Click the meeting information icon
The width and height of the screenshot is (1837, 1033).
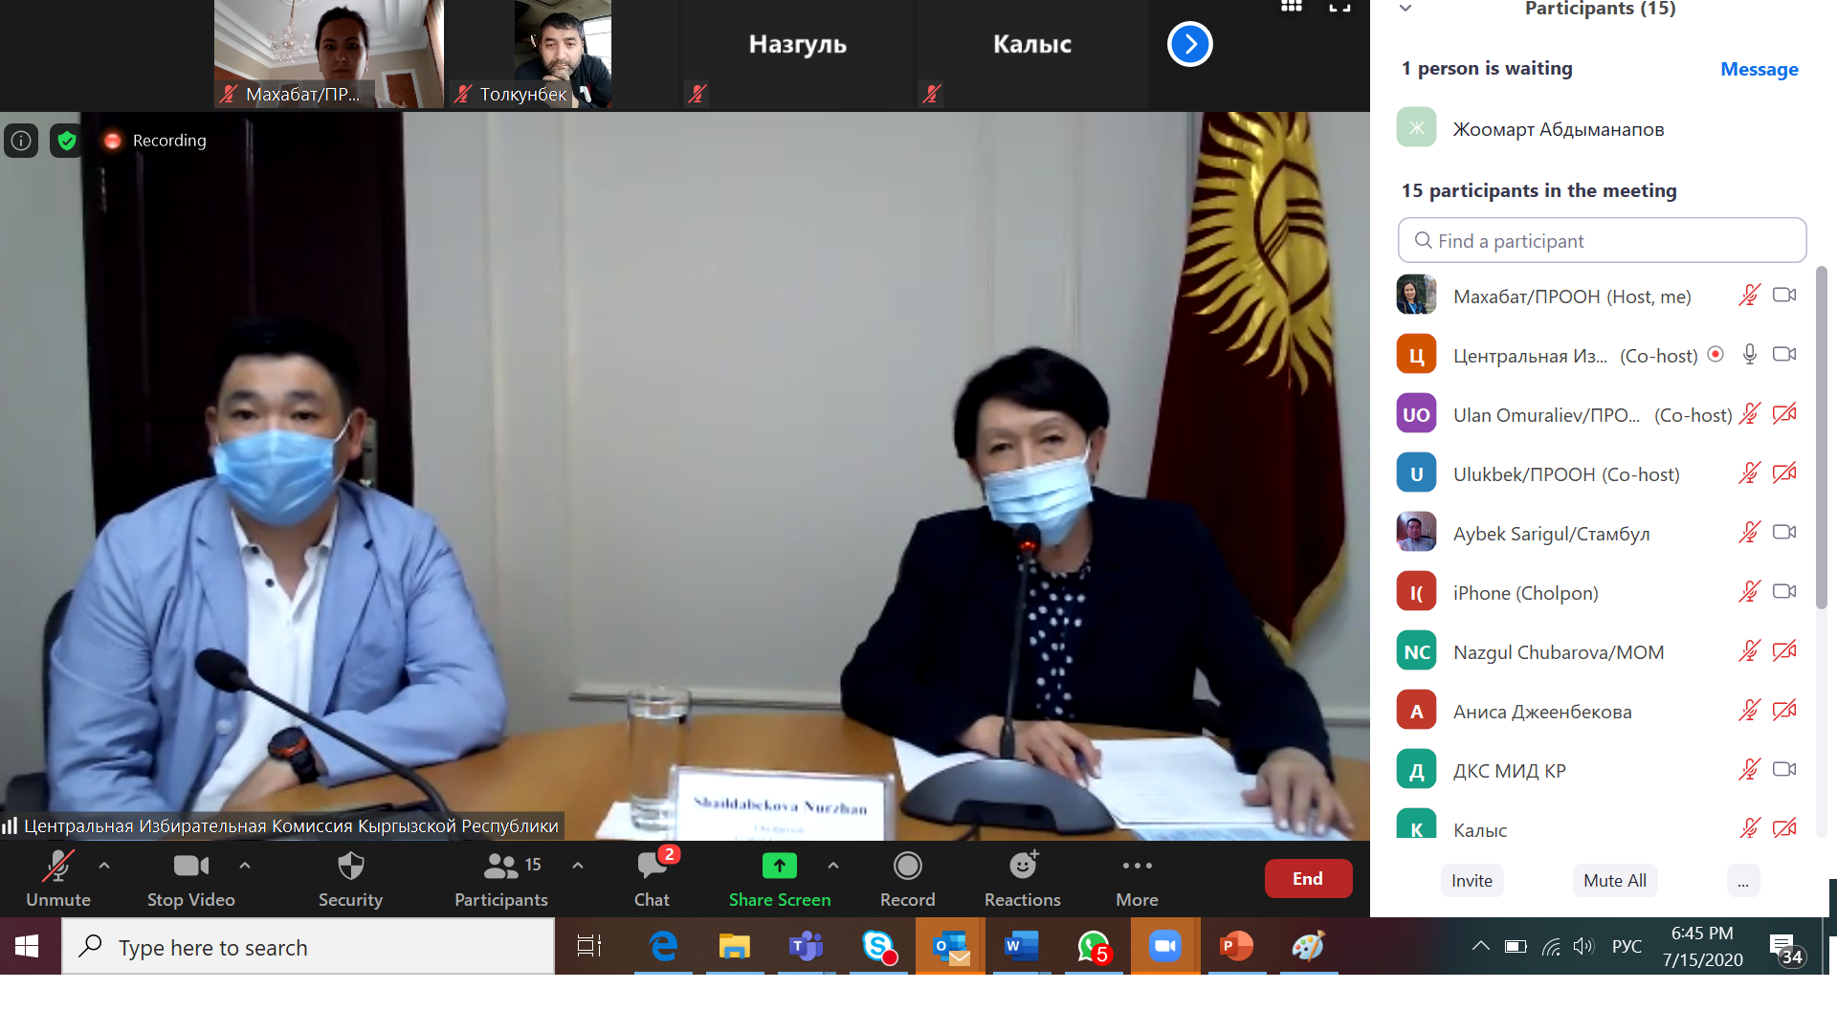click(21, 142)
